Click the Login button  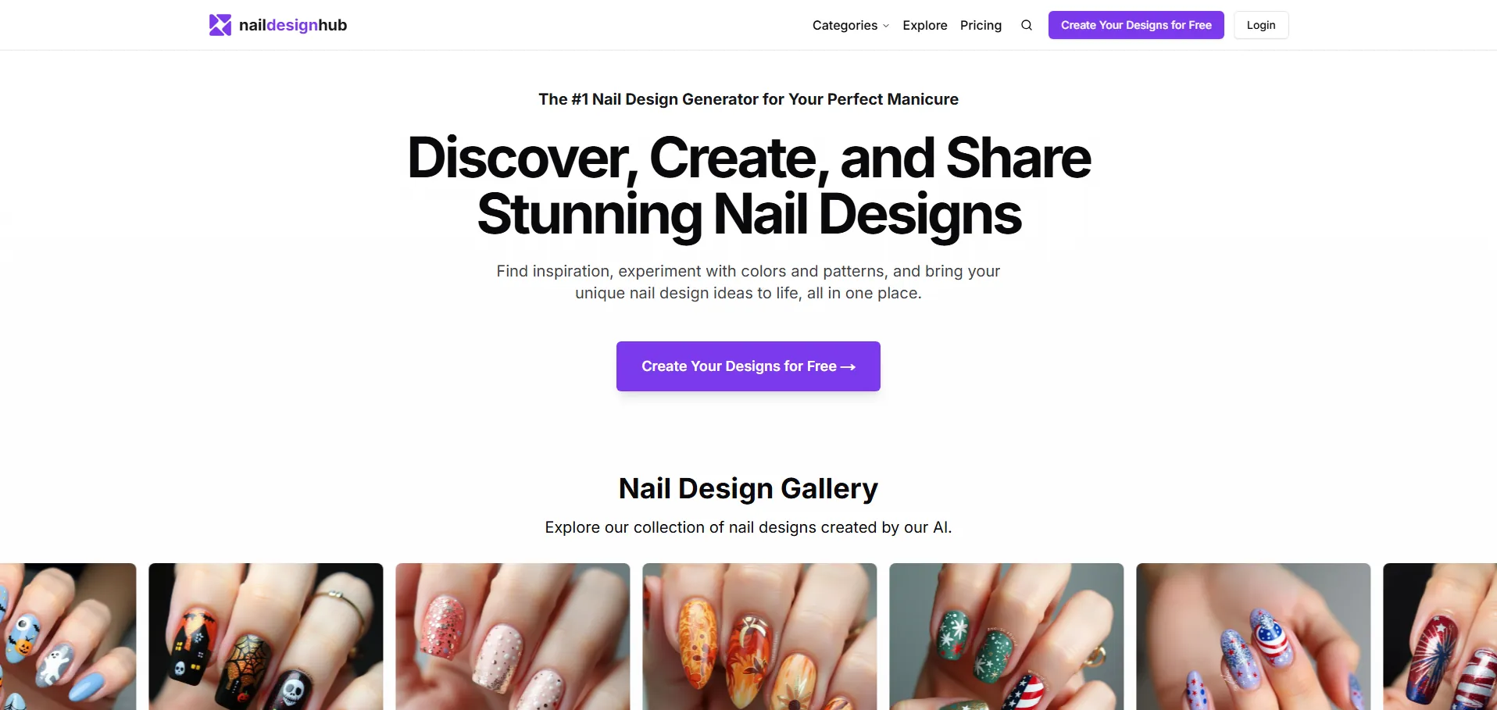pyautogui.click(x=1261, y=25)
